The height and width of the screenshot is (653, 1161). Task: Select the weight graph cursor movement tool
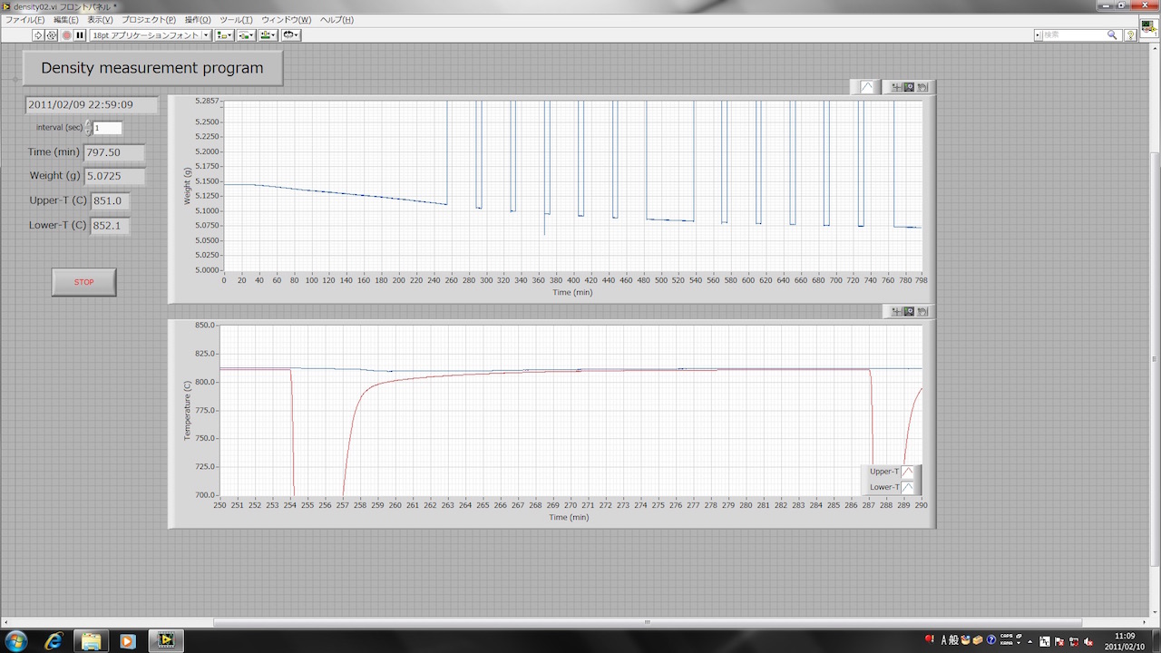tap(896, 87)
